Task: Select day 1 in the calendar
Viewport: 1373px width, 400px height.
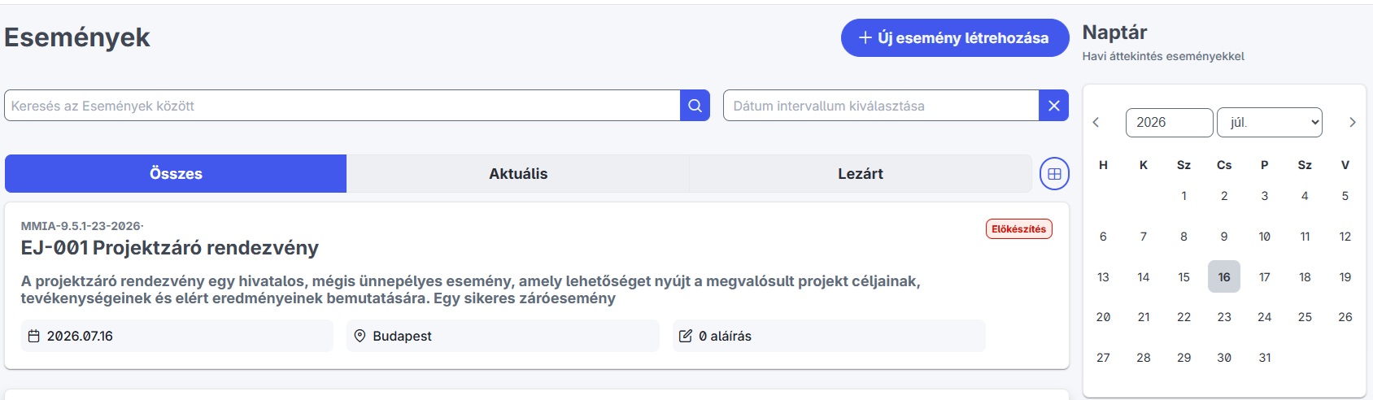Action: point(1183,196)
